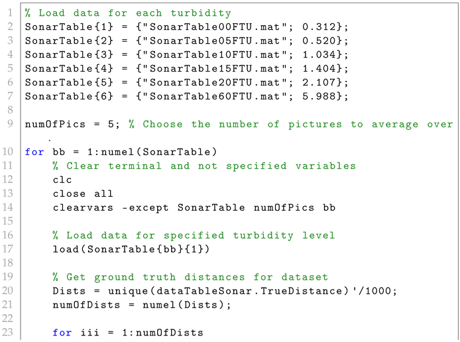Click the "Get ground truth distances" comment
The image size is (460, 342).
[191, 277]
